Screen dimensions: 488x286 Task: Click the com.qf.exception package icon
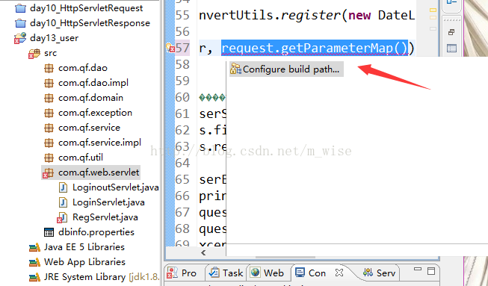[49, 113]
